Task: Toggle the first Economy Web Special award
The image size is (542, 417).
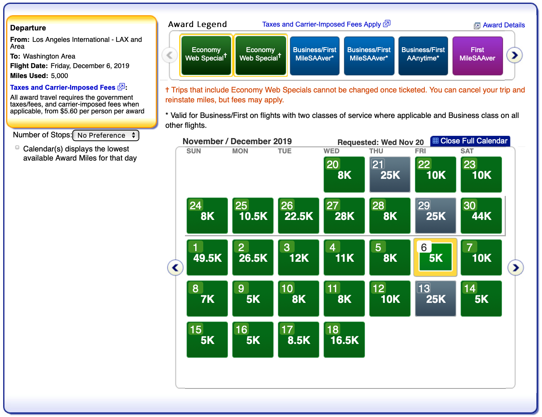Action: [206, 56]
